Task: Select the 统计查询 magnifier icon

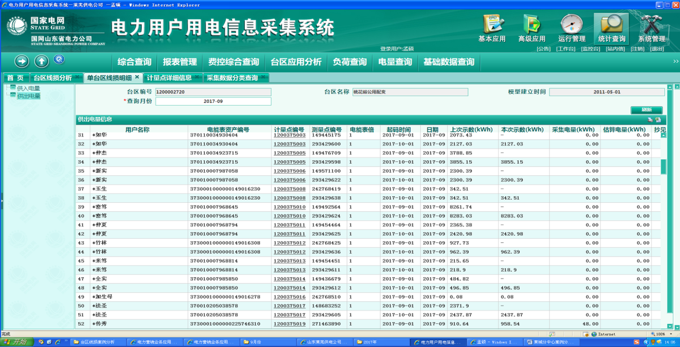Action: point(611,28)
